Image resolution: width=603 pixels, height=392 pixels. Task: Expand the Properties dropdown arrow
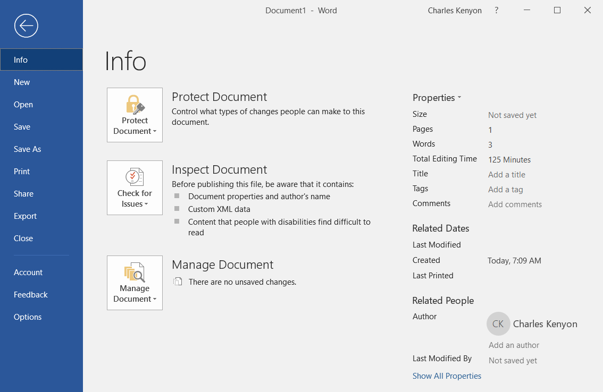459,98
